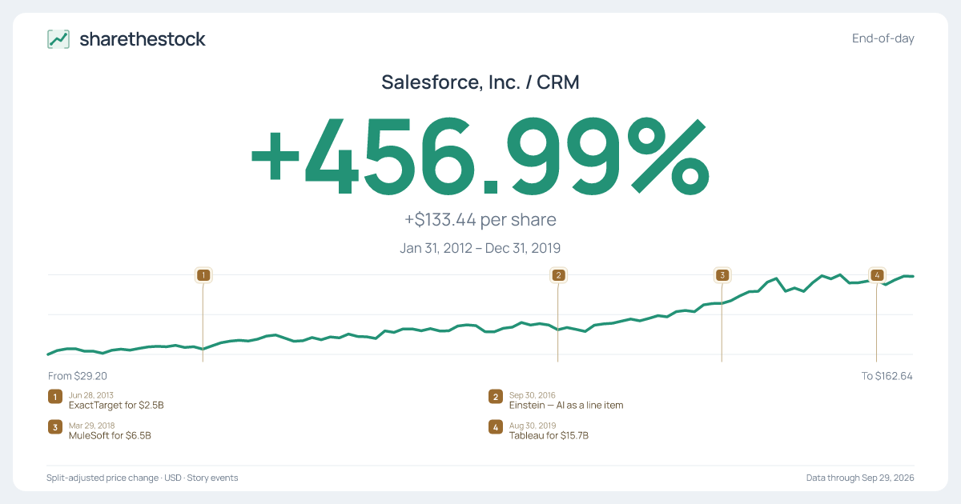The width and height of the screenshot is (961, 504).
Task: Click legend badge 4 beside Tableau
Action: [x=495, y=427]
